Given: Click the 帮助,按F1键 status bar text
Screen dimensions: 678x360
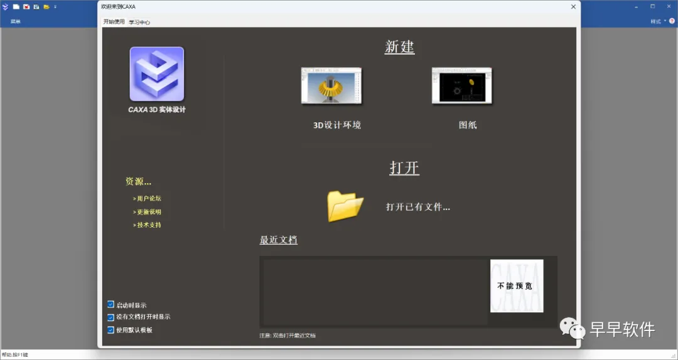Looking at the screenshot, I should (x=14, y=355).
